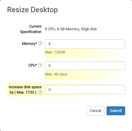Click the 'Max. 48 cpus' hint text
Viewport: 132px width, 131px height.
[x=56, y=74]
